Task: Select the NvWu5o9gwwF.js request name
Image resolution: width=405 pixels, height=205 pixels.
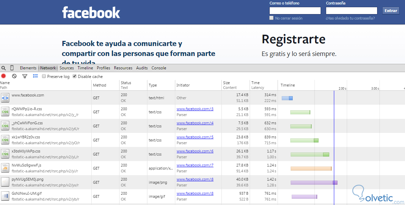Action: [x=26, y=165]
